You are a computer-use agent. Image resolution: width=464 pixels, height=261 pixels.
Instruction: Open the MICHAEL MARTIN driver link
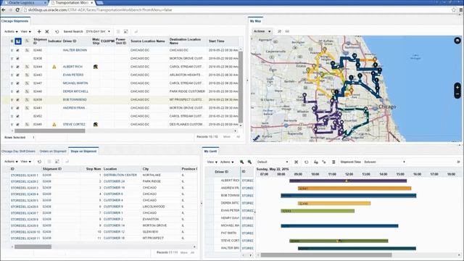pos(75,83)
